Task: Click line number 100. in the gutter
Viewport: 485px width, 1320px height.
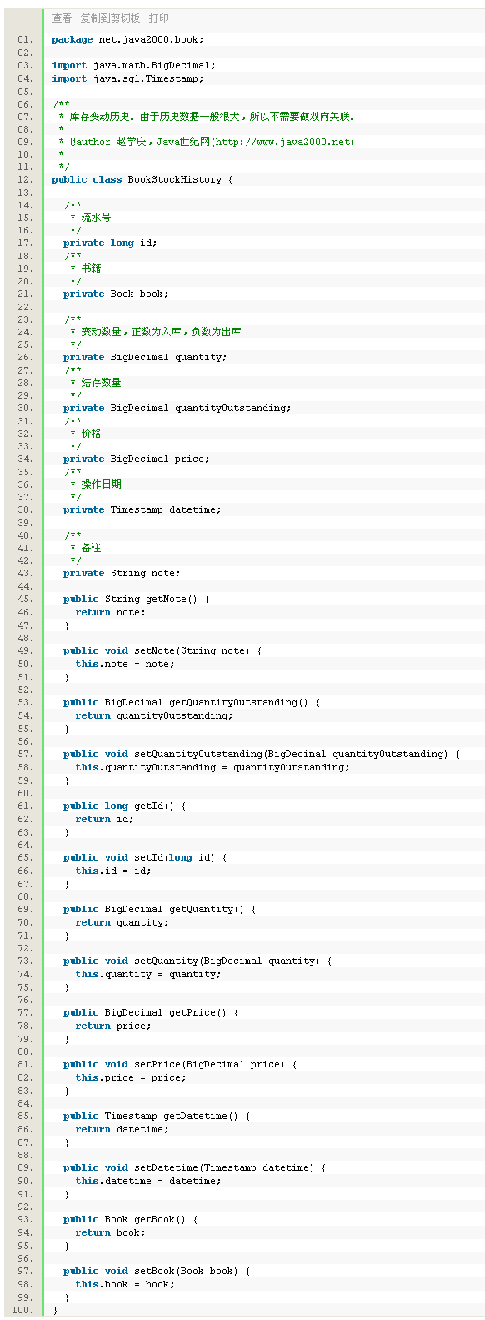Action: (x=23, y=1310)
